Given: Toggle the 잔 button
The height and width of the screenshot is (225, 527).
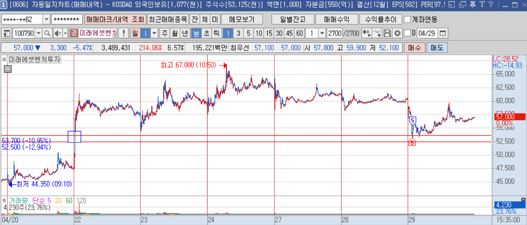Looking at the screenshot, I should tap(195, 19).
